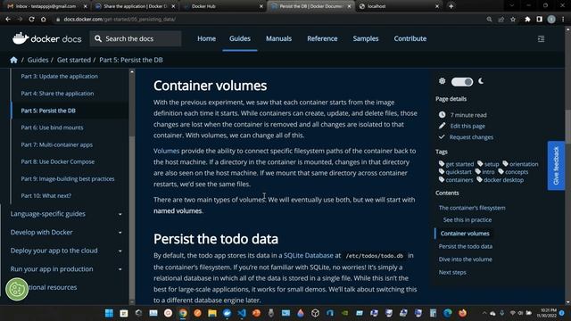
Task: Bookmark this page with star icon
Action: click(x=513, y=20)
